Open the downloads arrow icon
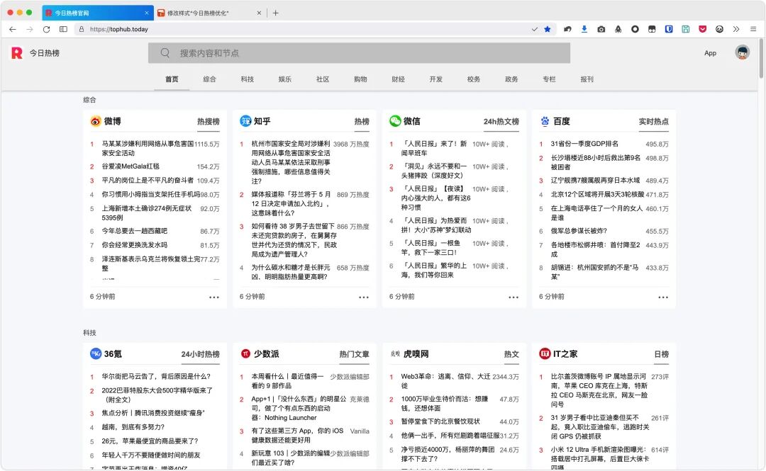Screen dimensions: 766x471 tap(584, 29)
